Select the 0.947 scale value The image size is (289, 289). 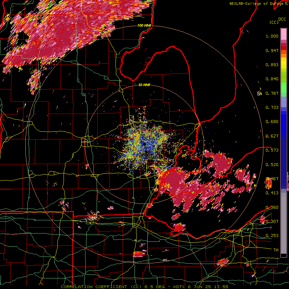[x=272, y=50]
